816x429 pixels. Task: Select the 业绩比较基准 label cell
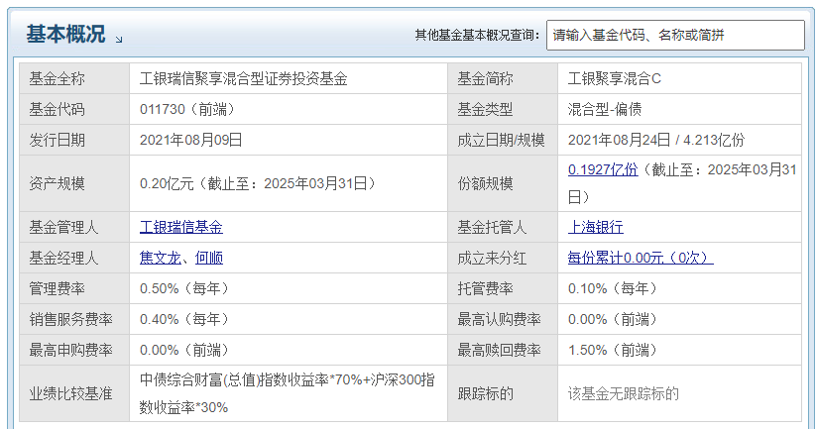[74, 393]
